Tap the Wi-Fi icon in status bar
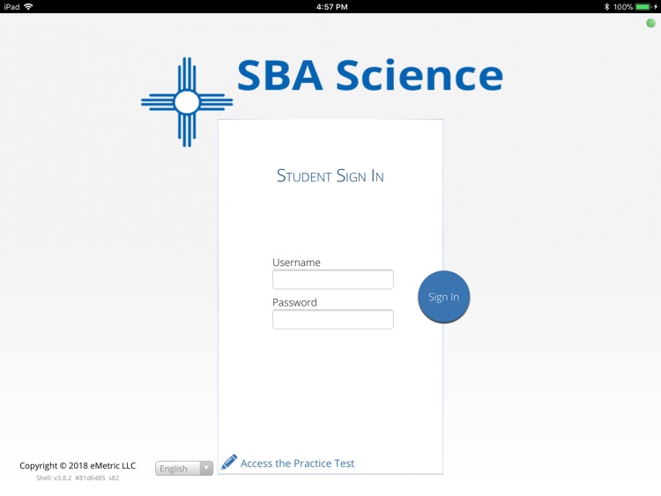This screenshot has width=661, height=496. [29, 6]
